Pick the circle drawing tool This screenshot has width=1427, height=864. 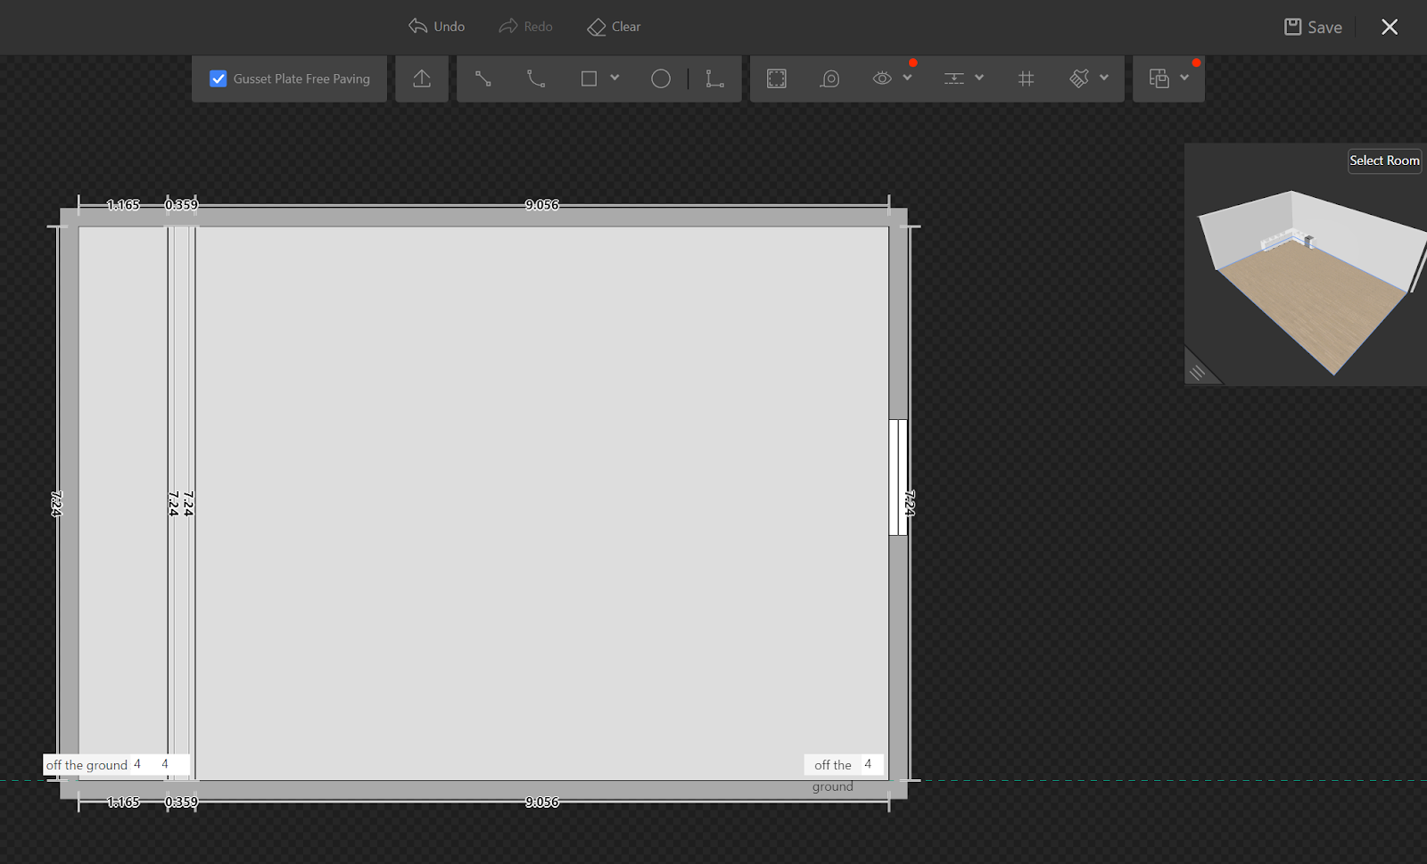click(660, 78)
